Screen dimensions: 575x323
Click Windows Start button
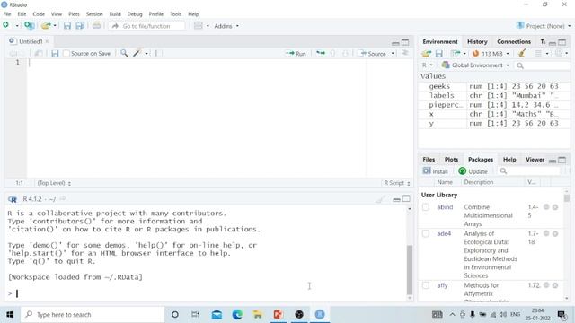point(10,314)
